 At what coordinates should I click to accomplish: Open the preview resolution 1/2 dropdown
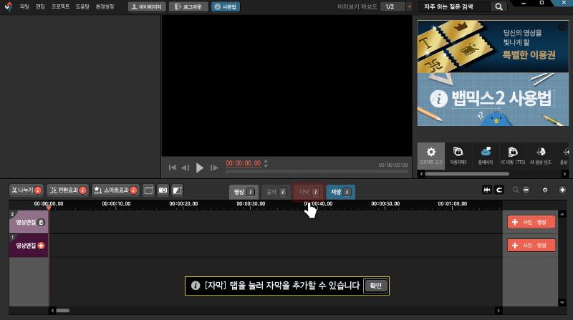click(396, 6)
